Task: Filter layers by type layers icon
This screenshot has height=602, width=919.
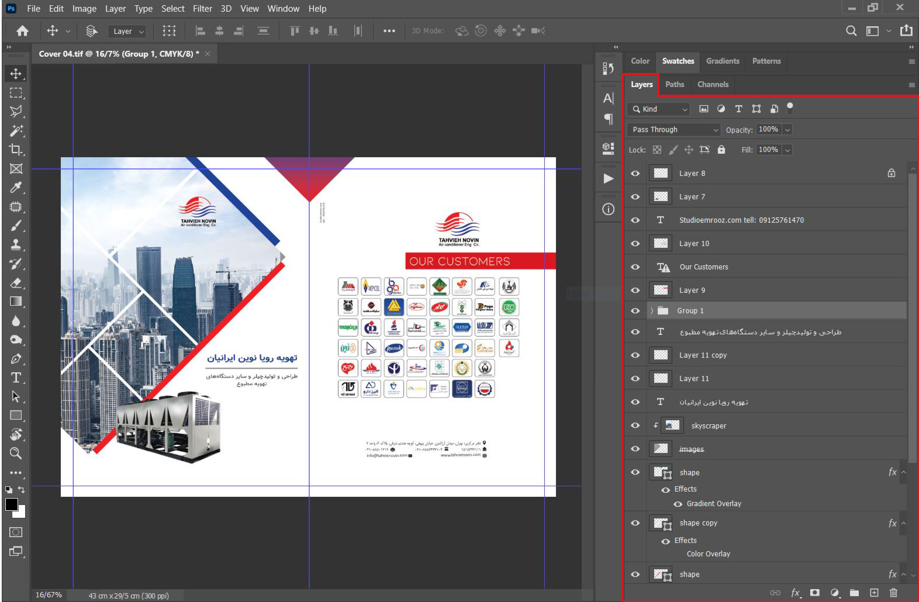Action: coord(739,109)
